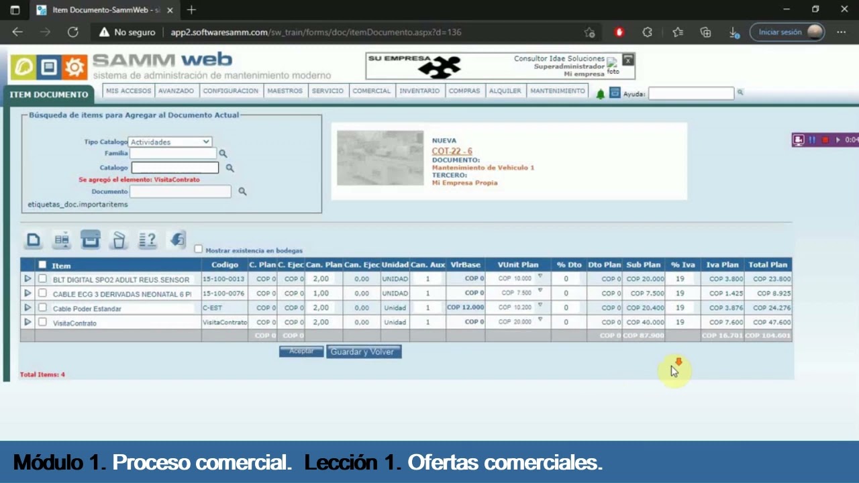Expand the CABLE ECG 3 DERIVADAS row arrow
Image resolution: width=859 pixels, height=483 pixels.
point(28,293)
